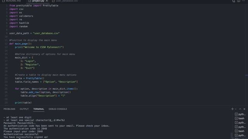Open the OUTPUT panel tab
The height and width of the screenshot is (139, 248).
(x=24, y=109)
